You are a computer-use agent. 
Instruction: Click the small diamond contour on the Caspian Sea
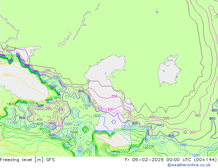(114, 122)
